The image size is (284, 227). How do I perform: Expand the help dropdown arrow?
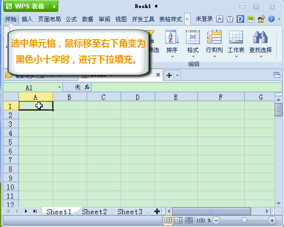[x=279, y=19]
